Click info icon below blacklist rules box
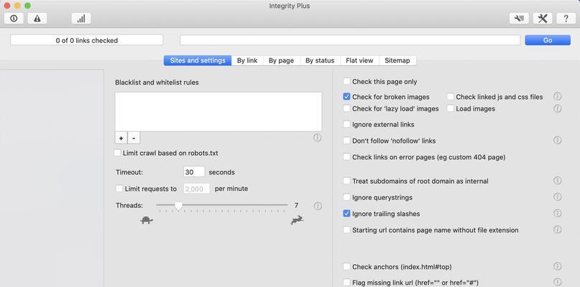Viewport: 580px width, 287px height. [318, 138]
